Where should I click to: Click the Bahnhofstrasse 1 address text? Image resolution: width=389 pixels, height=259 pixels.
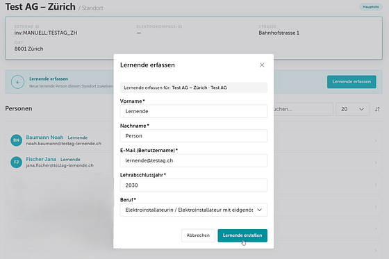coord(279,33)
